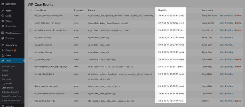Click the Products icon in sidebar
The width and height of the screenshot is (245, 107).
click(x=3, y=38)
